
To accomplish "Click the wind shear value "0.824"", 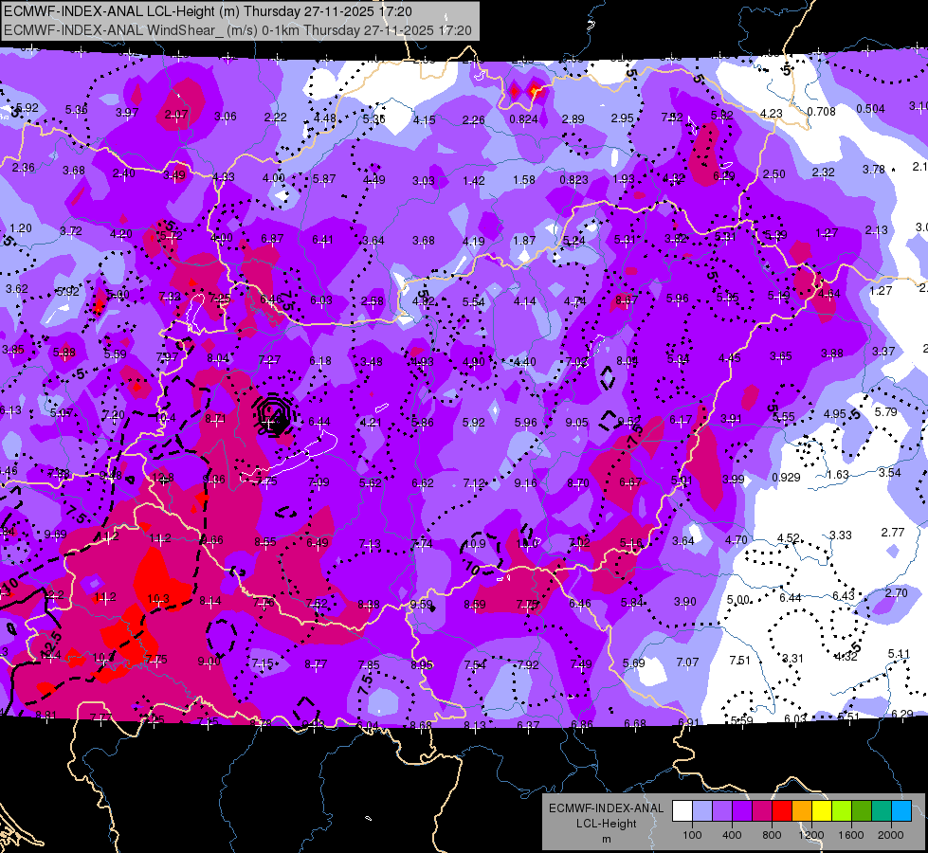I will pos(524,119).
